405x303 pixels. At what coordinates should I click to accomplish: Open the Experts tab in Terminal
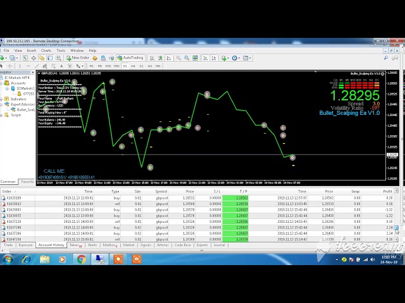[x=202, y=245]
